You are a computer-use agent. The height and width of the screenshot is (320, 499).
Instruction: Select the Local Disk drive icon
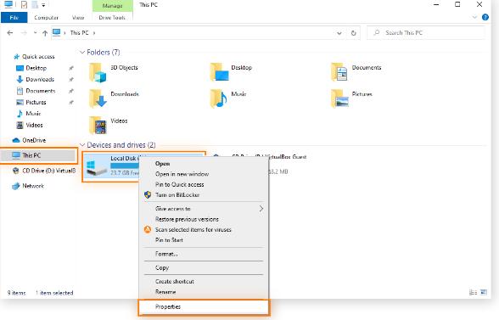coord(97,167)
